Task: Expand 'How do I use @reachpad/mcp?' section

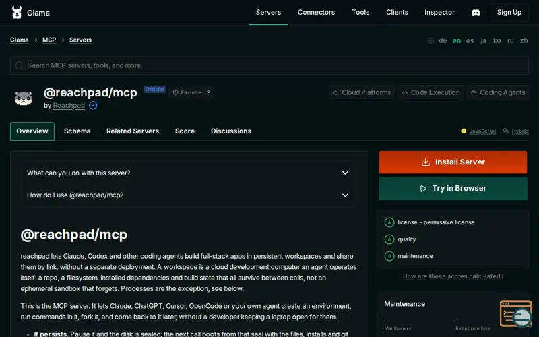Action: [x=188, y=195]
